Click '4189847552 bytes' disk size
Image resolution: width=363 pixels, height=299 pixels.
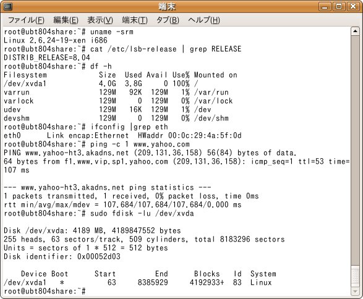147,230
